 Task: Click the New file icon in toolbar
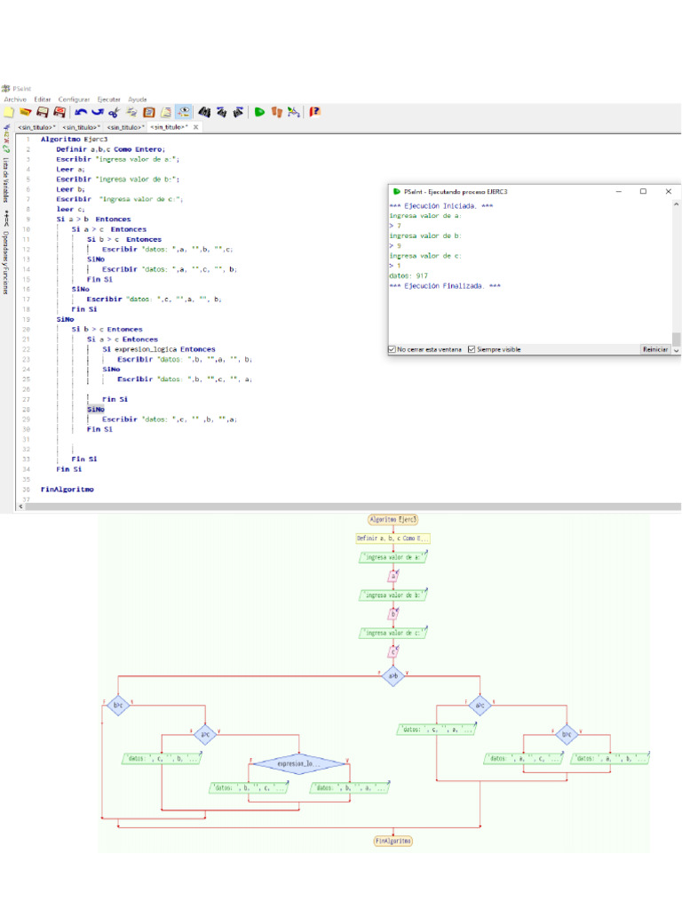click(x=9, y=112)
